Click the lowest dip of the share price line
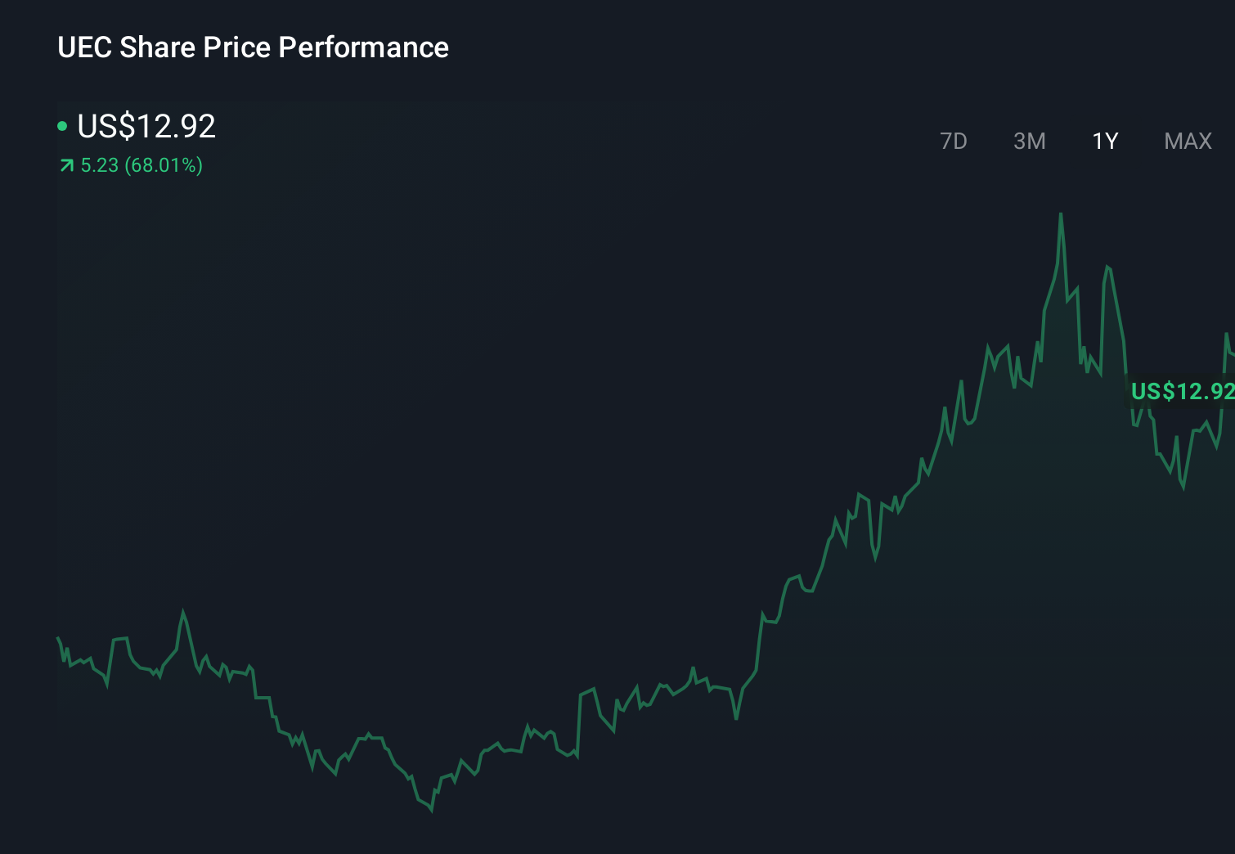 click(x=431, y=809)
